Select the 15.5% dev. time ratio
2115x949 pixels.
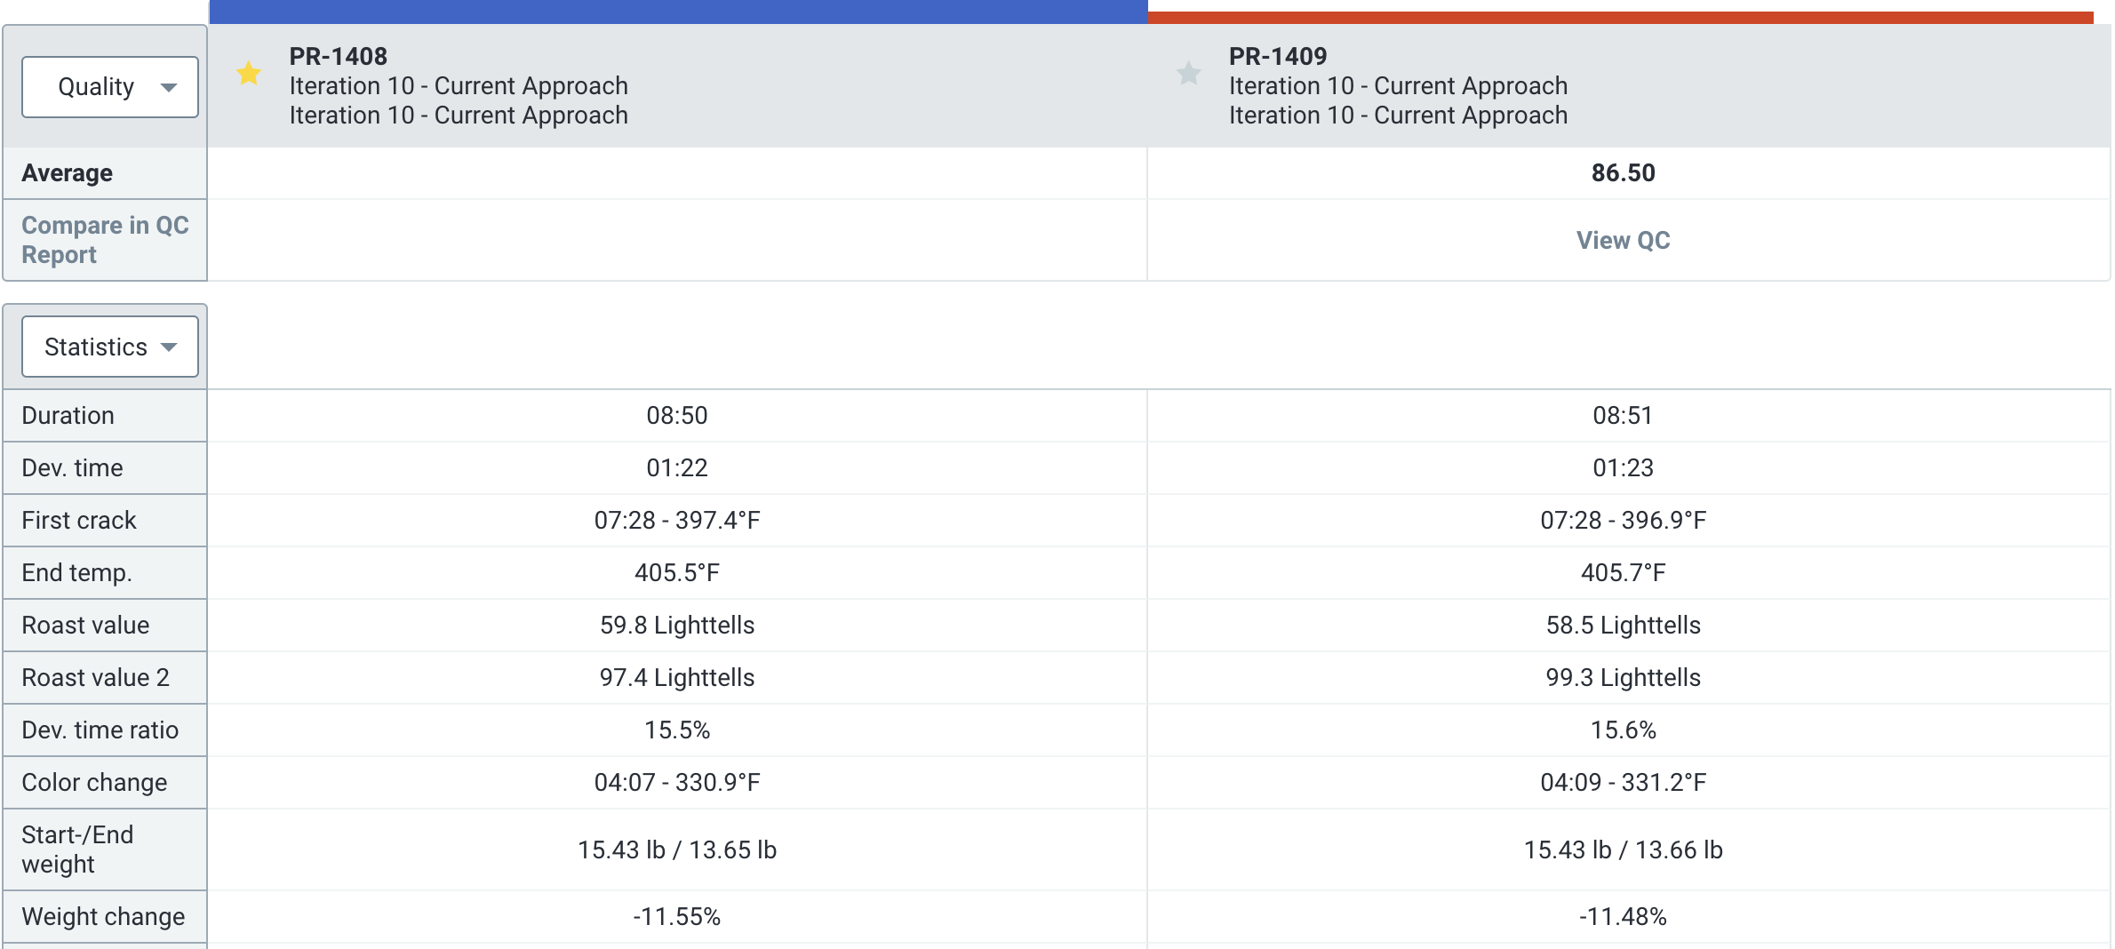coord(677,730)
